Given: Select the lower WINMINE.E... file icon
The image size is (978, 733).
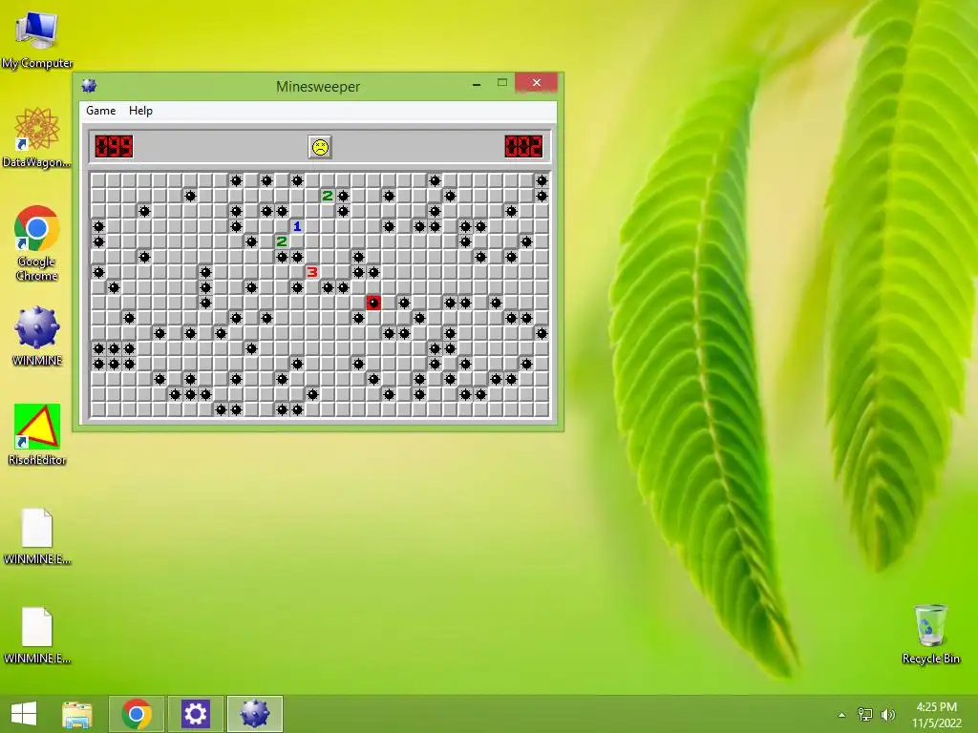Looking at the screenshot, I should (37, 636).
